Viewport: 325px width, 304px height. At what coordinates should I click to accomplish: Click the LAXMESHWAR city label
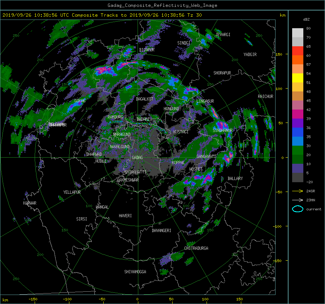[128, 180]
